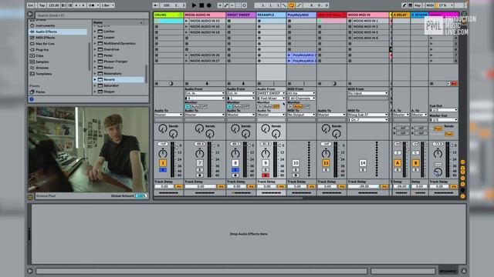Select the DRUMS track header
The width and height of the screenshot is (494, 277).
168,15
